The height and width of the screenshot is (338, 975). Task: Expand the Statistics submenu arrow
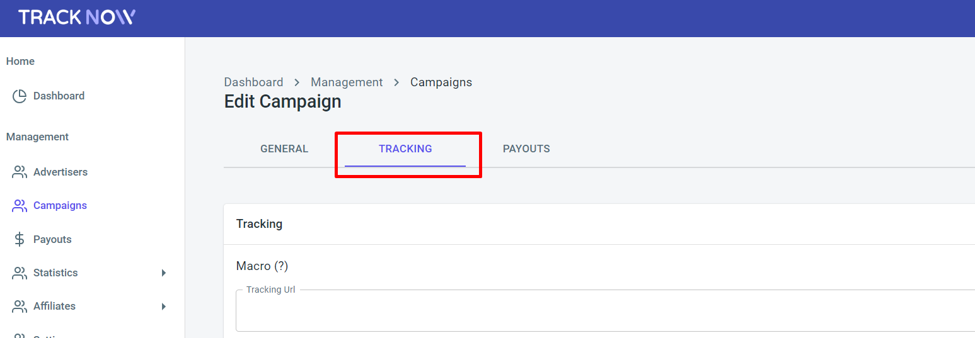[164, 273]
